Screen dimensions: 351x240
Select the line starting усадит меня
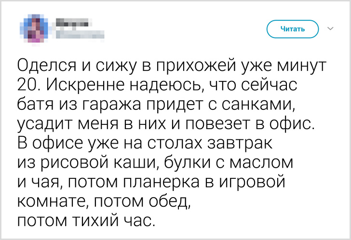166,124
